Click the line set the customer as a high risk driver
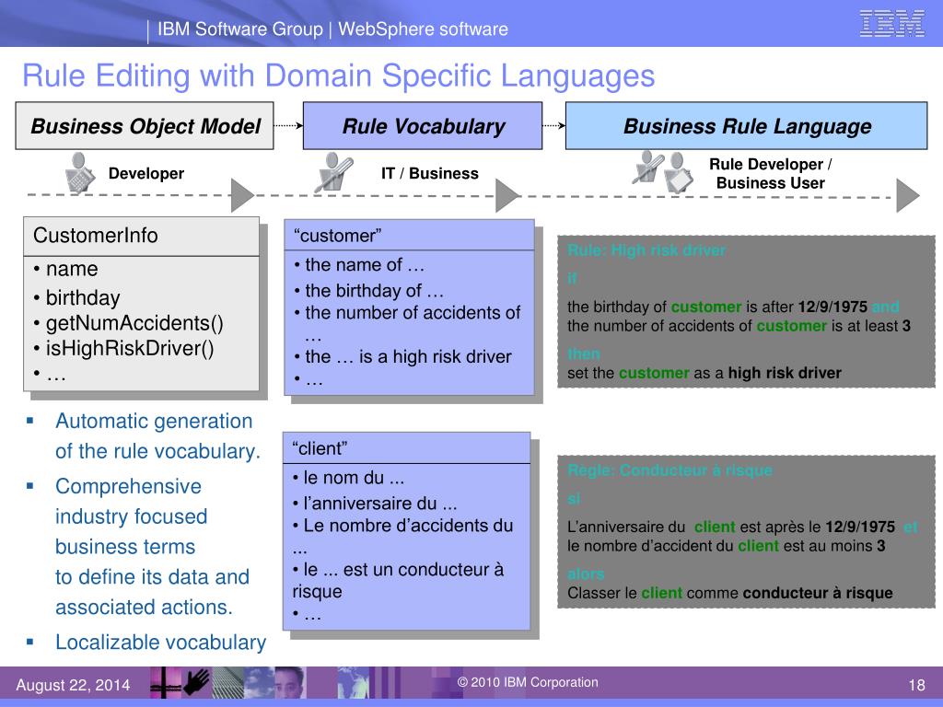 pos(704,373)
